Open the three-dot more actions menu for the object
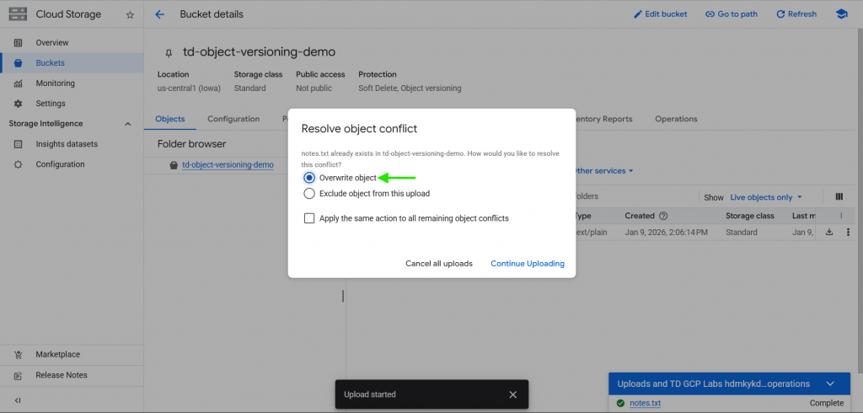This screenshot has width=863, height=413. [848, 232]
